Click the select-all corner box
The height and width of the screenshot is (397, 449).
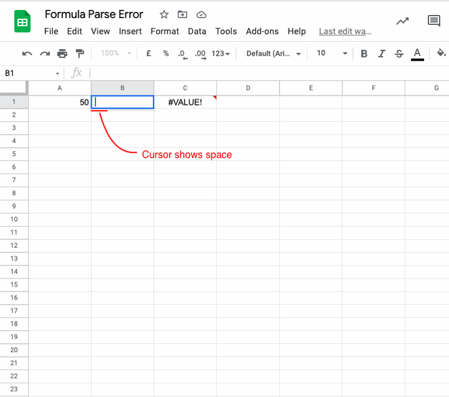coord(14,88)
